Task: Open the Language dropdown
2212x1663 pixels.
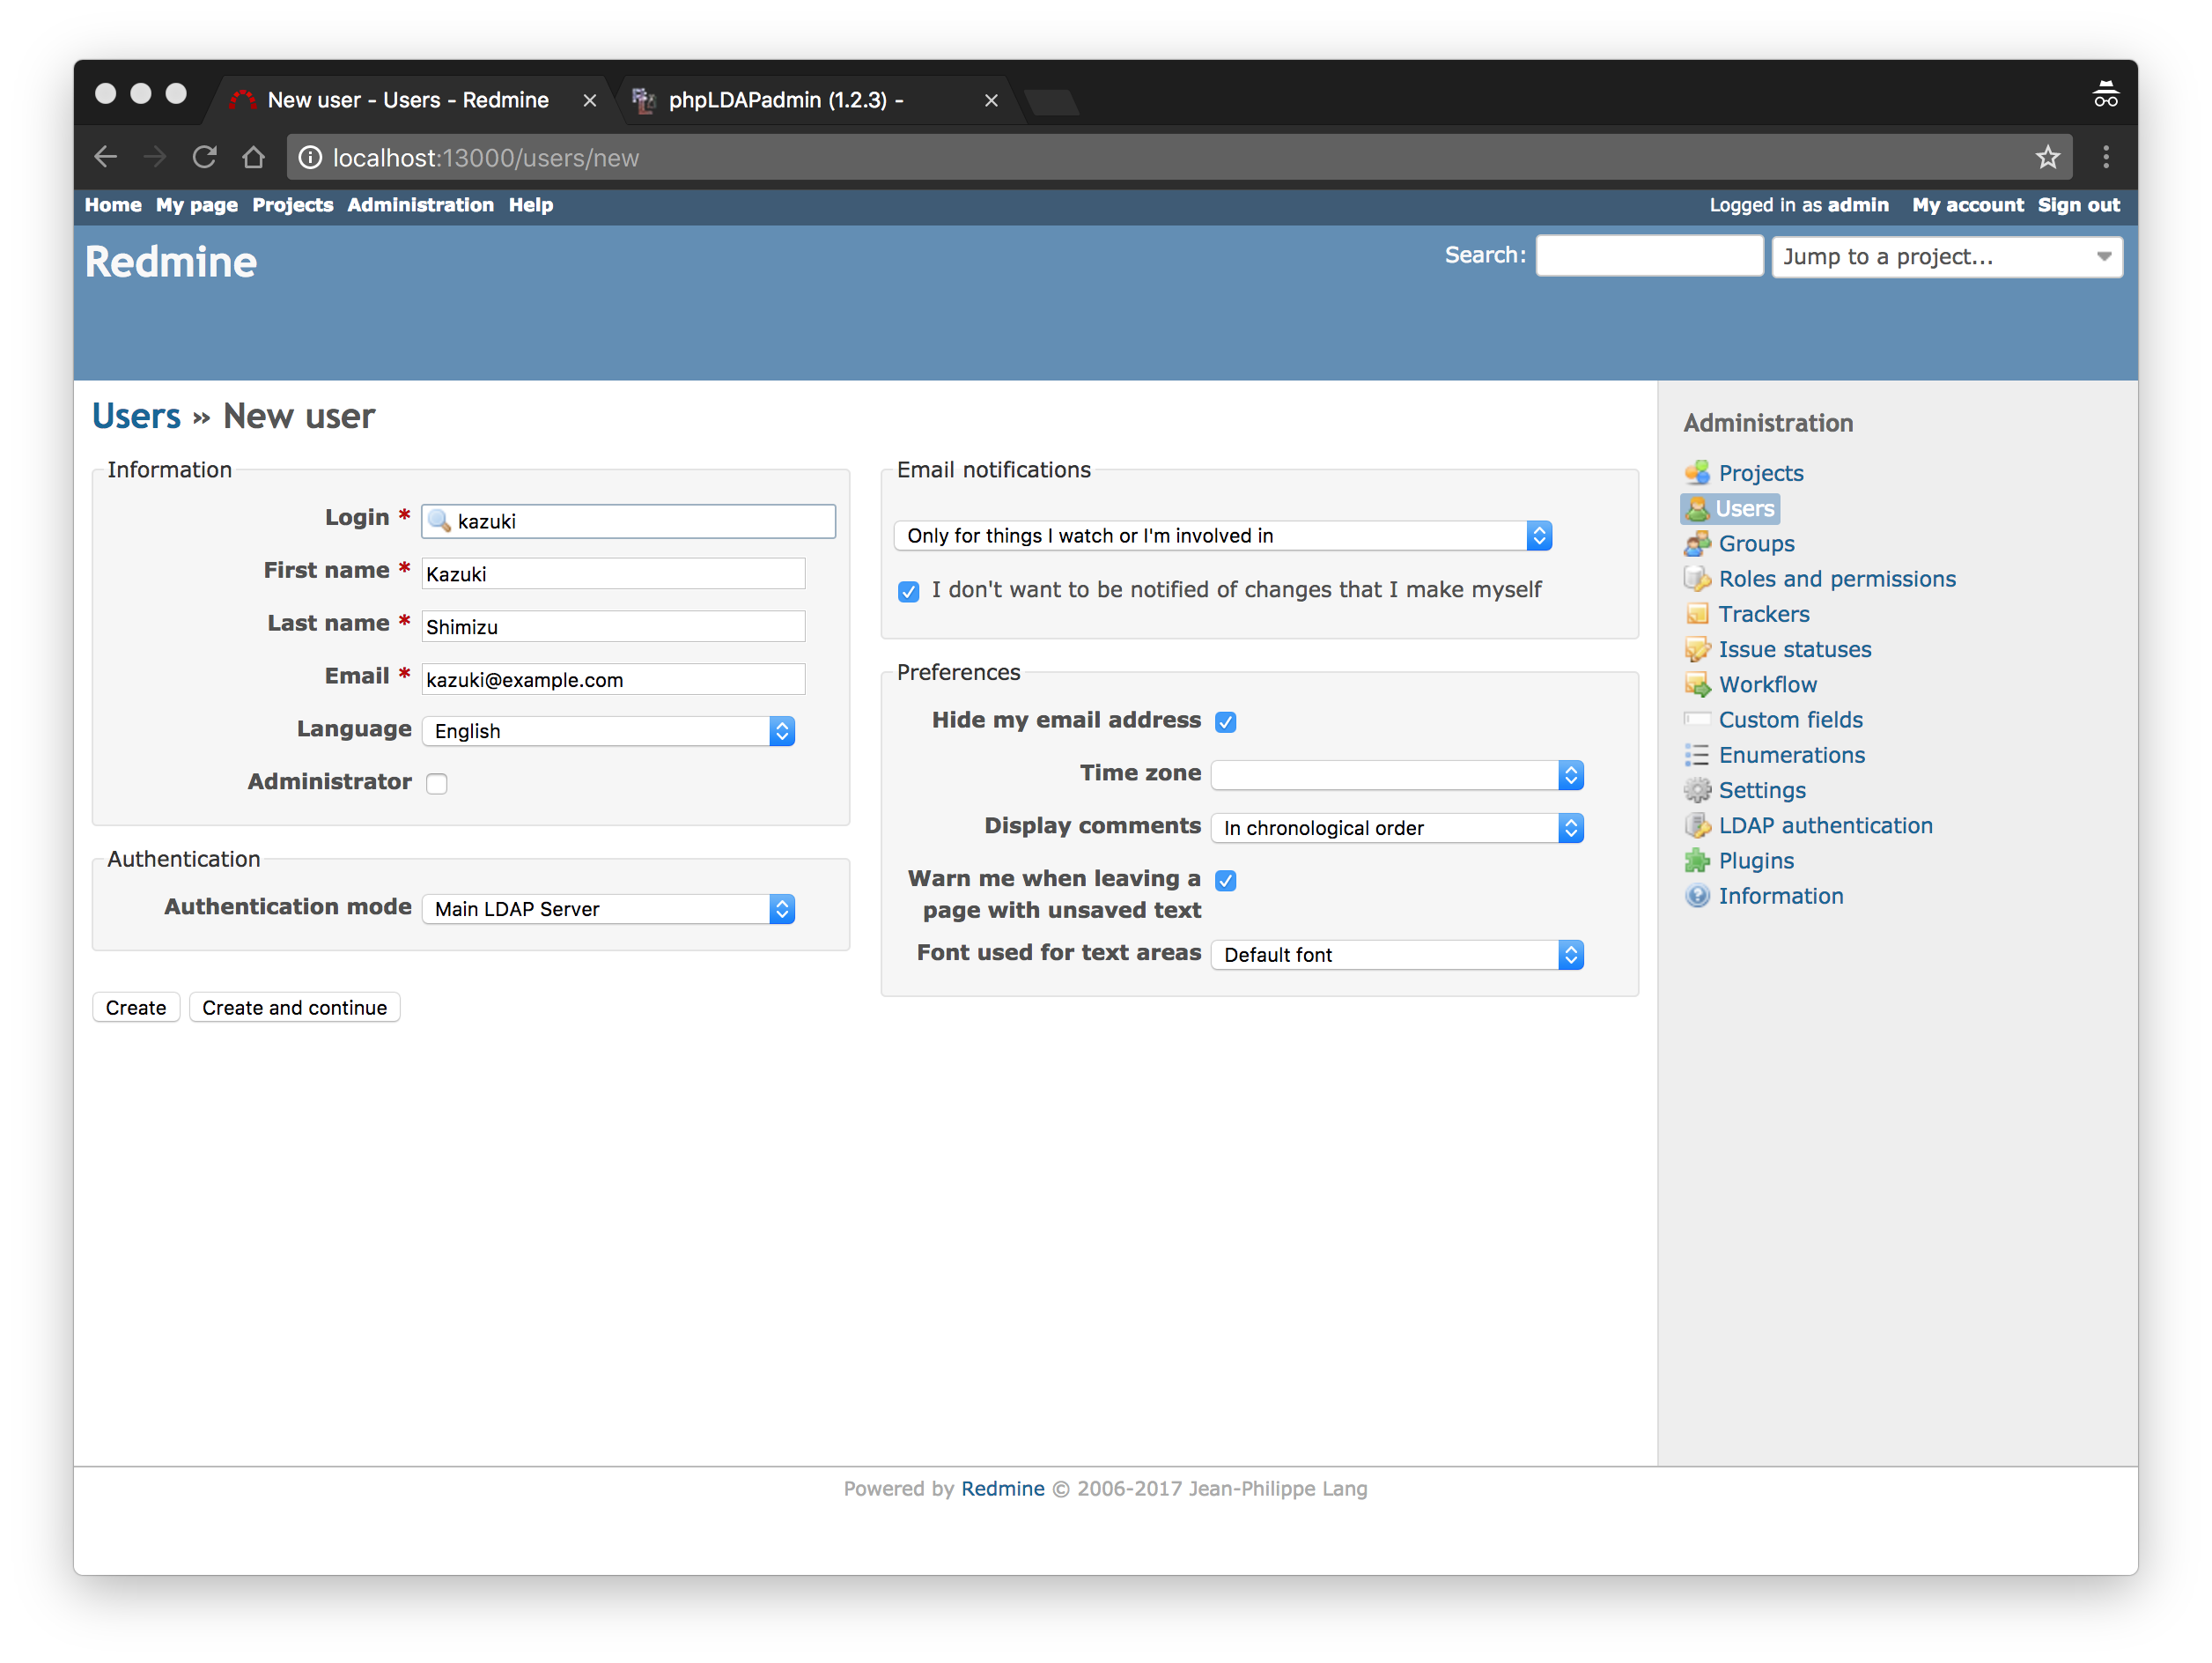Action: pos(608,731)
